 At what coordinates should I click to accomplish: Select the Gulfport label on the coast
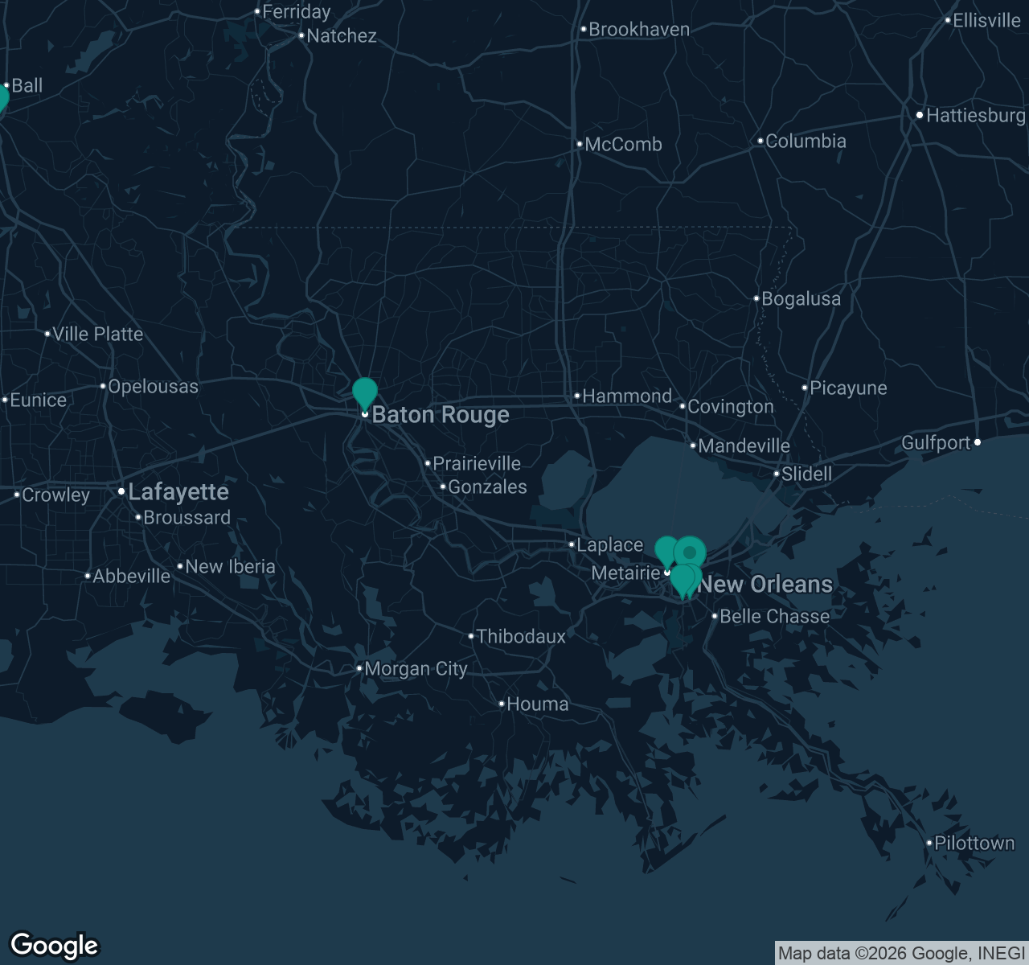tap(937, 442)
